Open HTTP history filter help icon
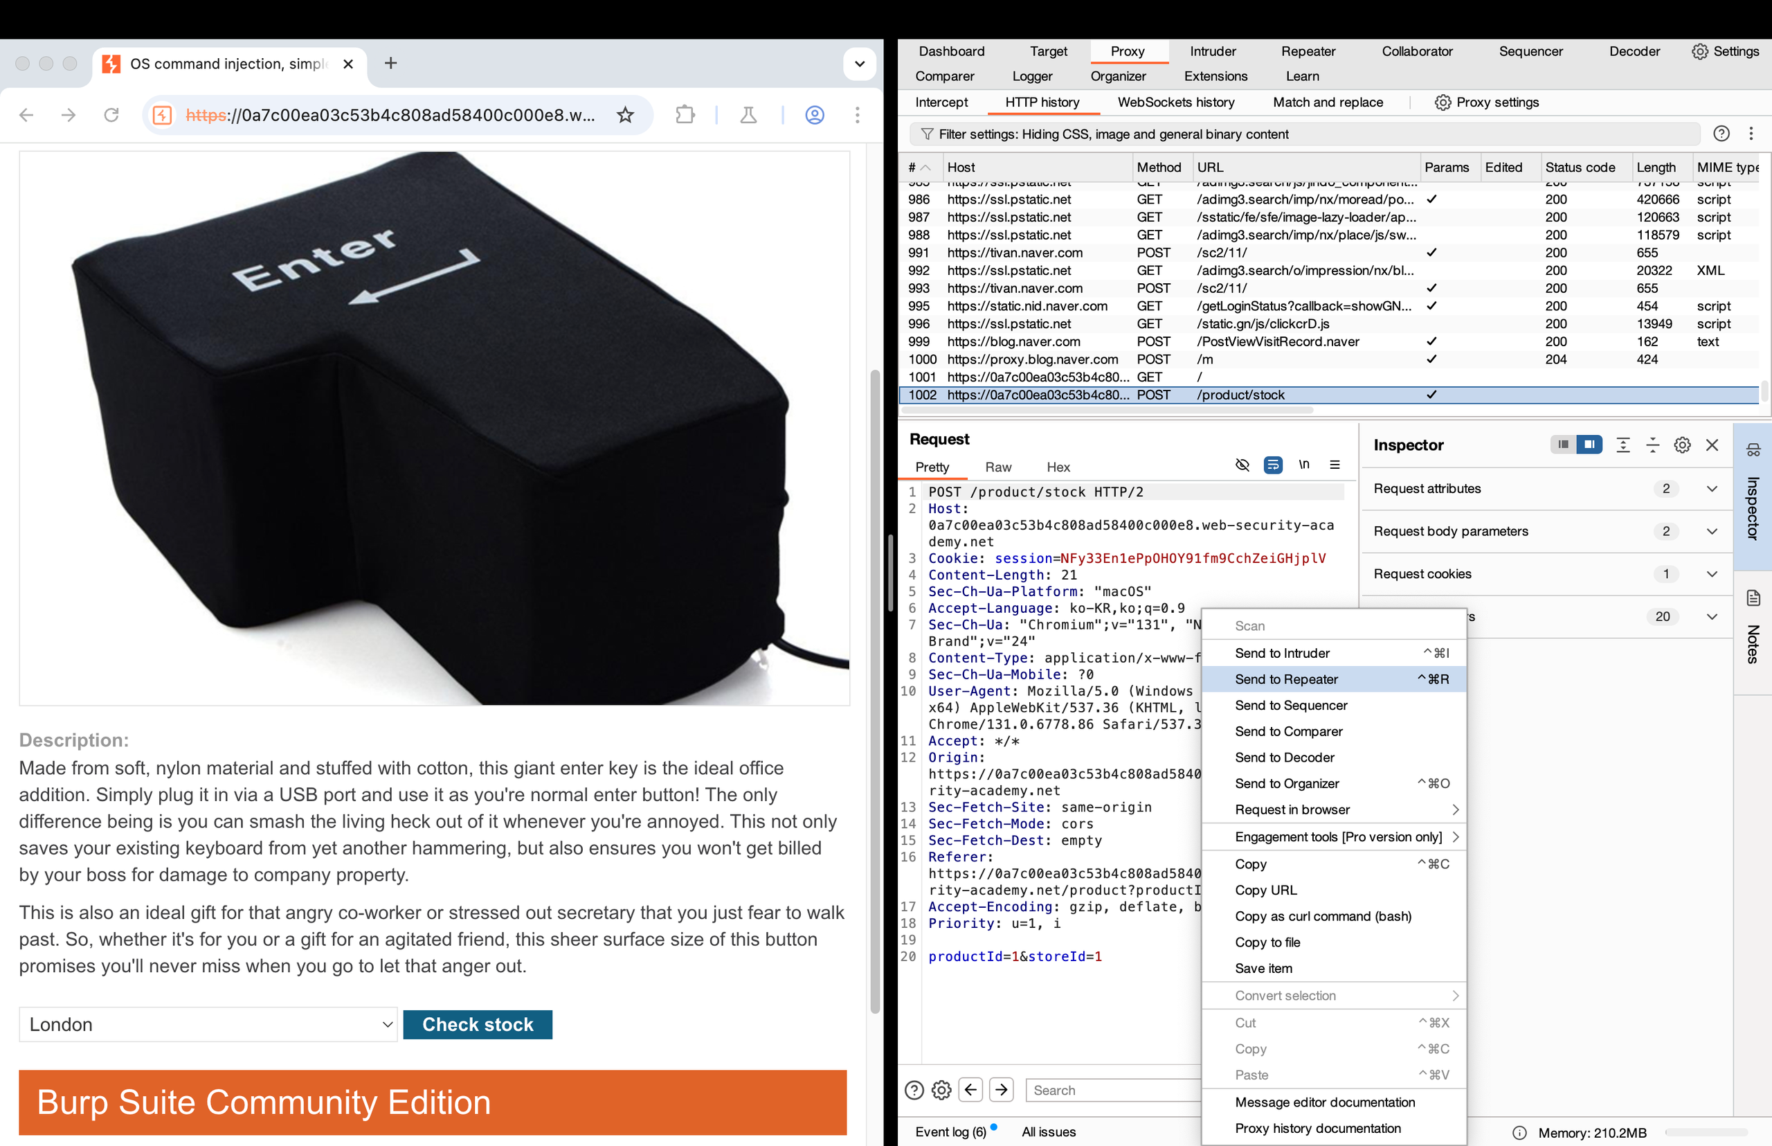 click(x=1721, y=133)
